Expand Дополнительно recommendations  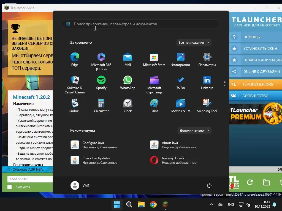tap(194, 131)
